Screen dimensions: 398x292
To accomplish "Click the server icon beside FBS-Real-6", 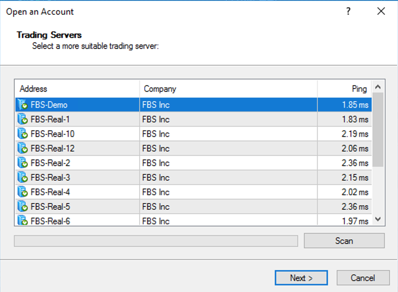I will [23, 220].
